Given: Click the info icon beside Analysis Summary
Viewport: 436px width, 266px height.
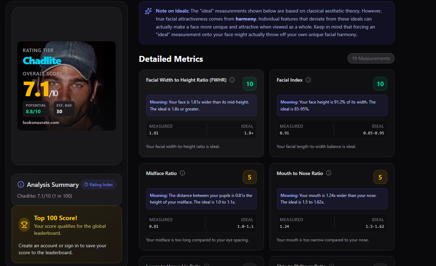Looking at the screenshot, I should coord(21,185).
